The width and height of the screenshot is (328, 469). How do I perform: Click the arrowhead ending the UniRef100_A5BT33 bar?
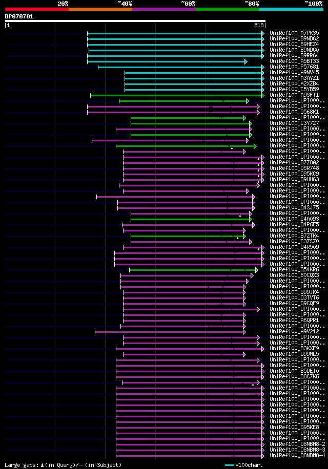coord(246,62)
